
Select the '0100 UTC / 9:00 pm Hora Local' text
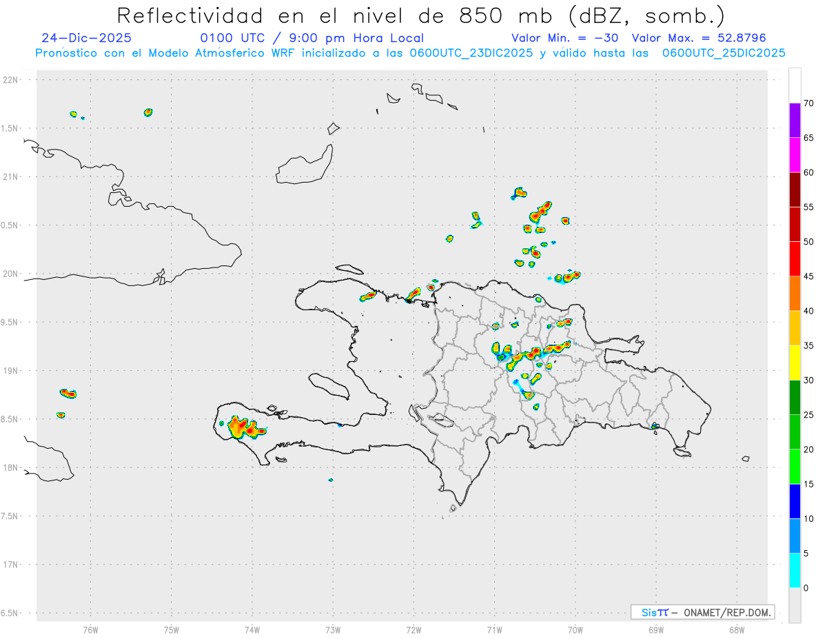[312, 38]
